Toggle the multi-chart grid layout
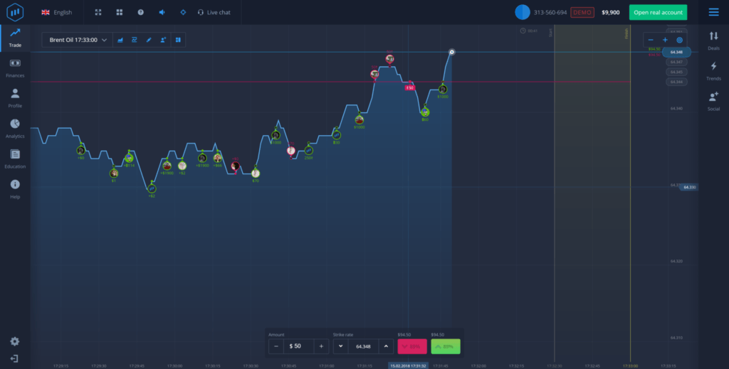 119,12
